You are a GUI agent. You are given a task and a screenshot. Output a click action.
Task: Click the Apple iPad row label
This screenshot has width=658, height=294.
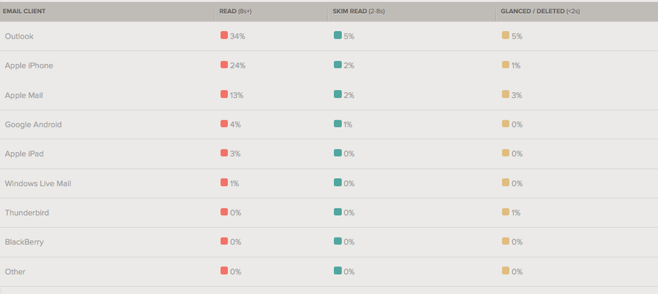point(24,154)
